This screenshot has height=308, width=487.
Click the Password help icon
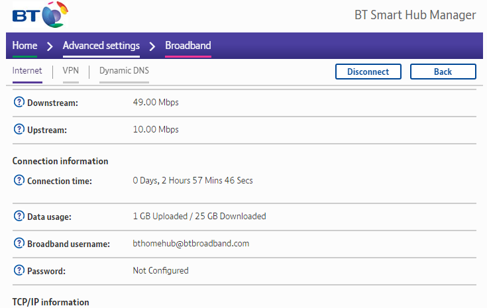click(19, 271)
